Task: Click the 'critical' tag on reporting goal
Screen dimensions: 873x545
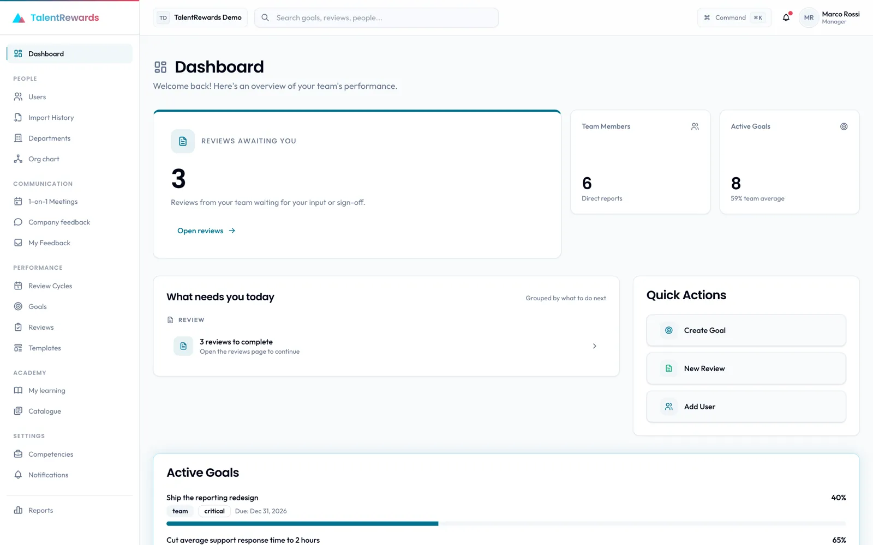Action: pos(214,511)
